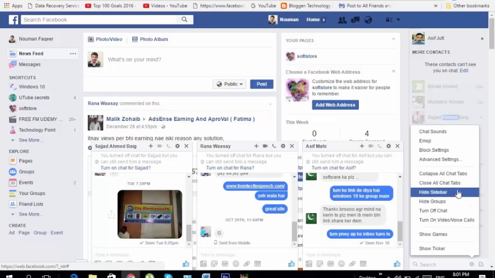Open options gear in Asif Mahi chat

[389, 146]
